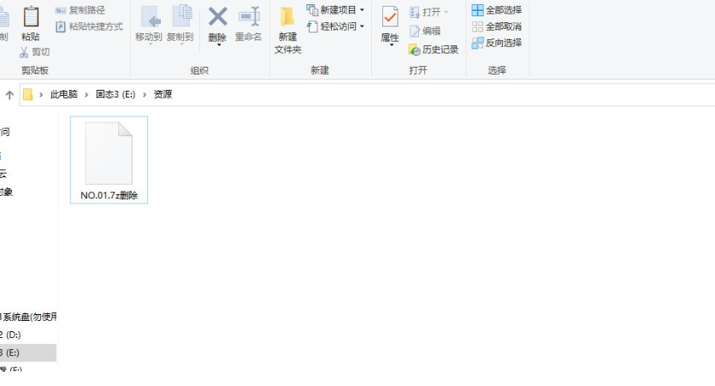Click the New Item (新建项目) icon
This screenshot has width=715, height=386.
(312, 10)
